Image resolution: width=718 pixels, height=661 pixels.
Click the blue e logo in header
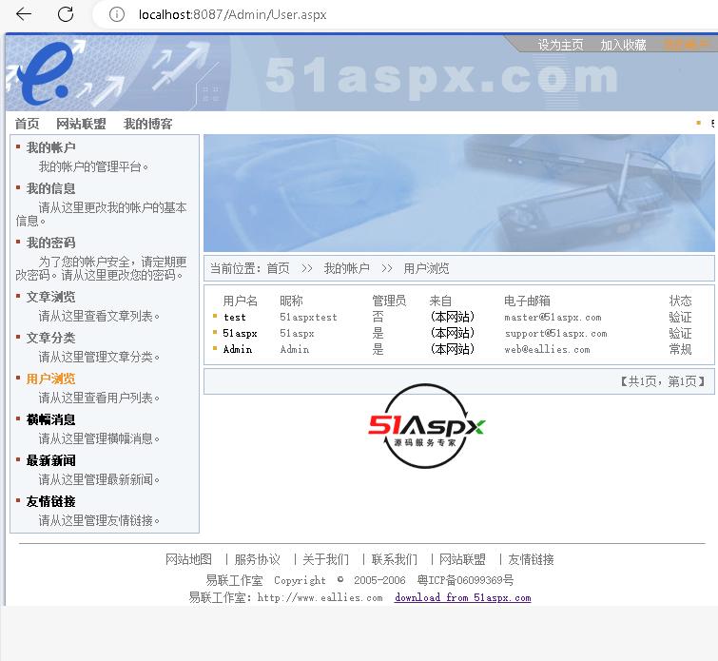46,73
